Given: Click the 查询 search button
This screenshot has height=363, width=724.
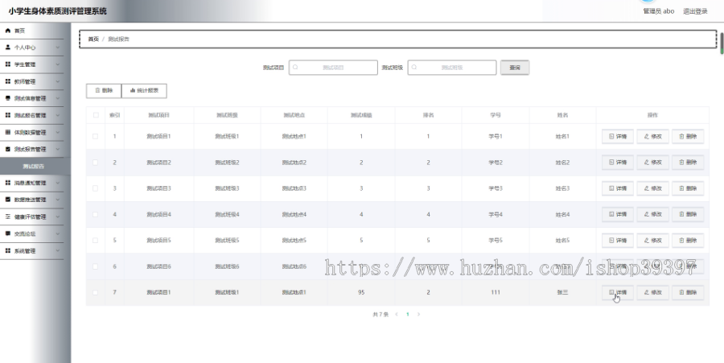Looking at the screenshot, I should [x=515, y=68].
